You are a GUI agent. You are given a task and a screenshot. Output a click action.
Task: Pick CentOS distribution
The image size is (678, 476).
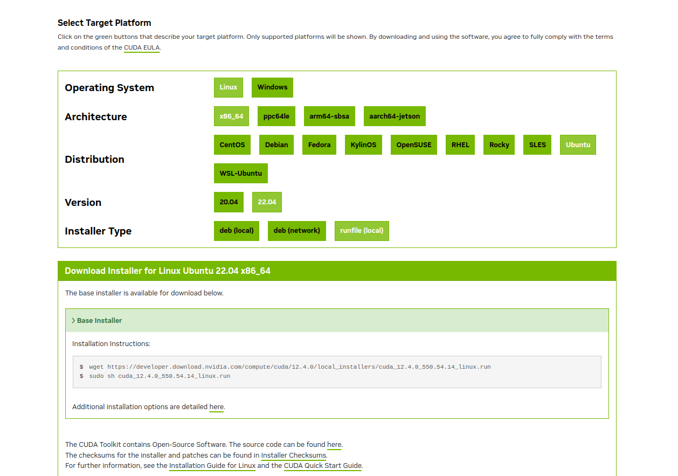232,145
